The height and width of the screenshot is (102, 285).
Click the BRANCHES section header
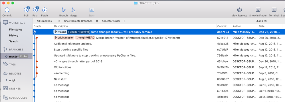point(16,50)
